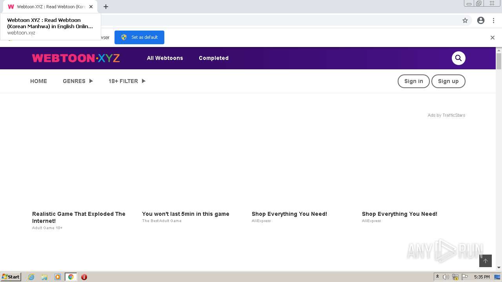Launch Internet Explorer from taskbar

point(31,277)
